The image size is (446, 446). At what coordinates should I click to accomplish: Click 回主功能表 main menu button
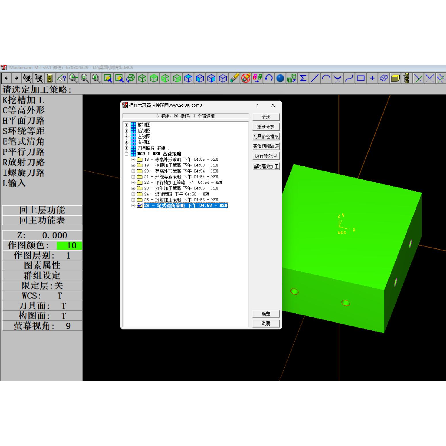(x=42, y=220)
